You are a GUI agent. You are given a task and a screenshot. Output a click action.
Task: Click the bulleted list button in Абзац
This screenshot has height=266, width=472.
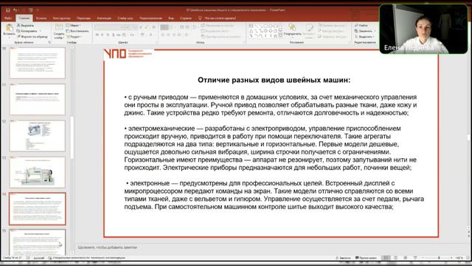coord(164,27)
